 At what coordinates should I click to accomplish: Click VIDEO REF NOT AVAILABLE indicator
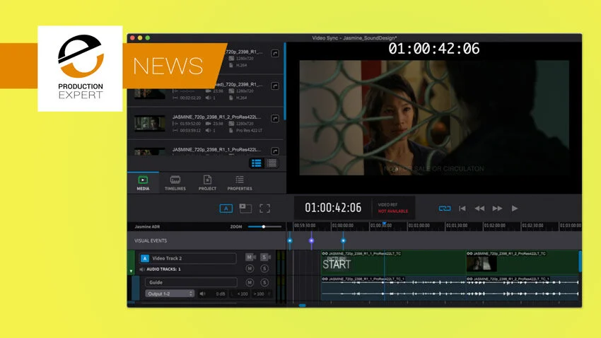[x=393, y=208]
